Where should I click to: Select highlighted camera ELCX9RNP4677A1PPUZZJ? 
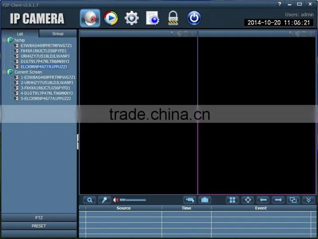coord(44,66)
